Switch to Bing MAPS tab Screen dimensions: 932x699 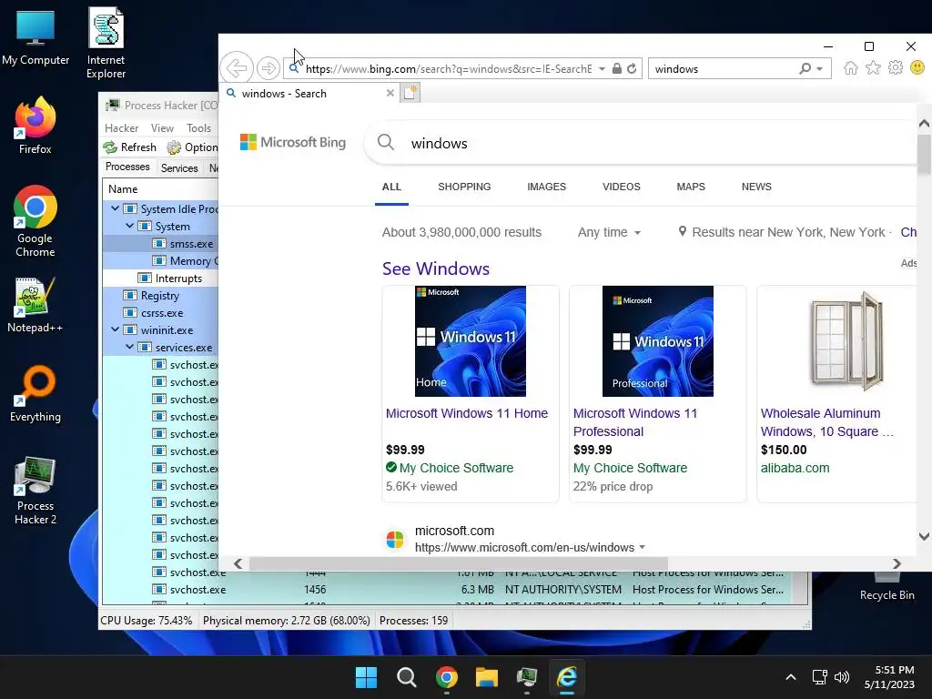tap(691, 187)
